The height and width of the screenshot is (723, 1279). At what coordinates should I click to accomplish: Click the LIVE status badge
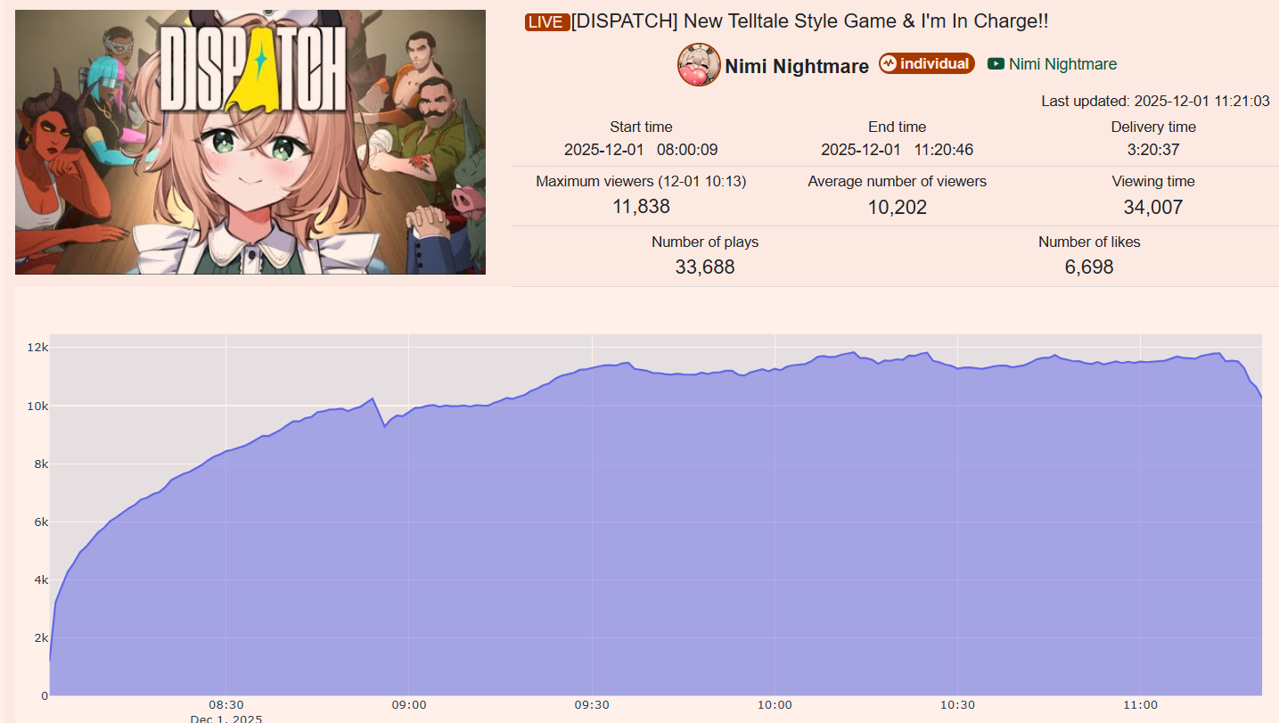pyautogui.click(x=547, y=22)
